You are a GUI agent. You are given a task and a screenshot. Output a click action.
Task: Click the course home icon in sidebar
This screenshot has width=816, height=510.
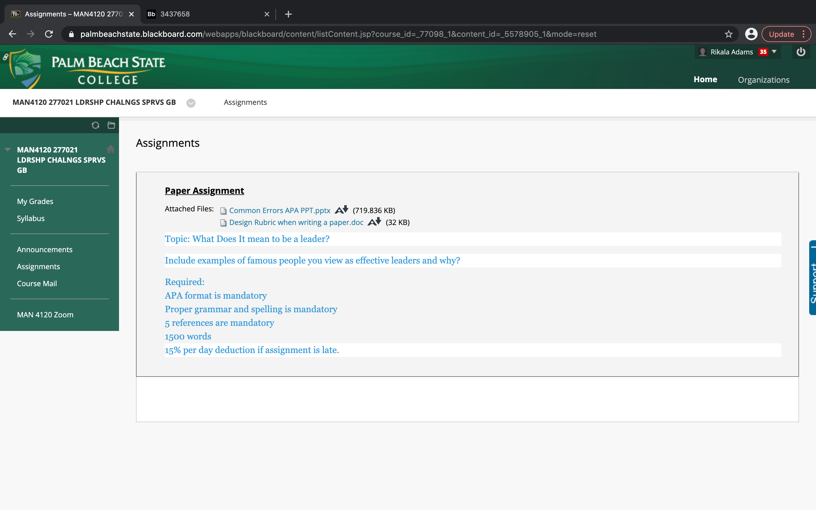(110, 149)
